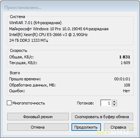Click the Потоков number input field
The width and height of the screenshot is (140, 138).
[x=106, y=103]
